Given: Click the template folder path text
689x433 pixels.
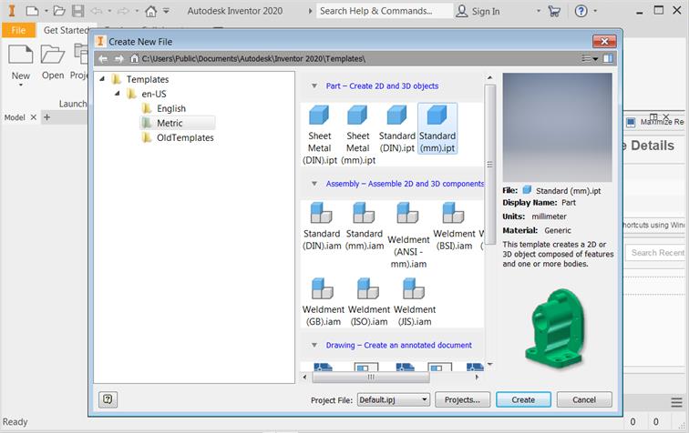Looking at the screenshot, I should 253,59.
